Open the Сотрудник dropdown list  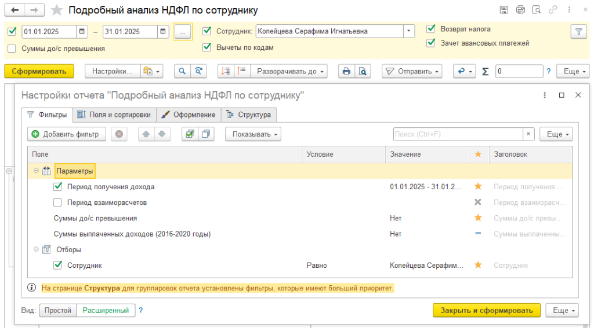point(409,31)
